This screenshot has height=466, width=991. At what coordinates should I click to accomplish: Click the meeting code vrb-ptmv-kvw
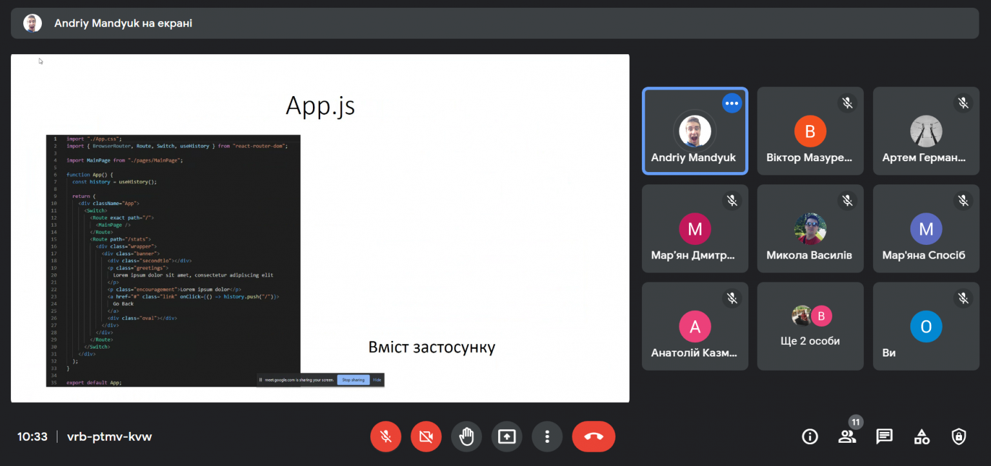point(110,436)
